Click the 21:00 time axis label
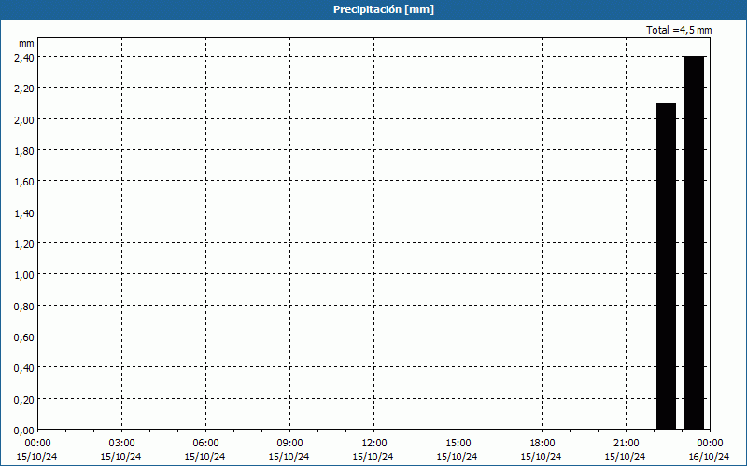 pyautogui.click(x=626, y=444)
